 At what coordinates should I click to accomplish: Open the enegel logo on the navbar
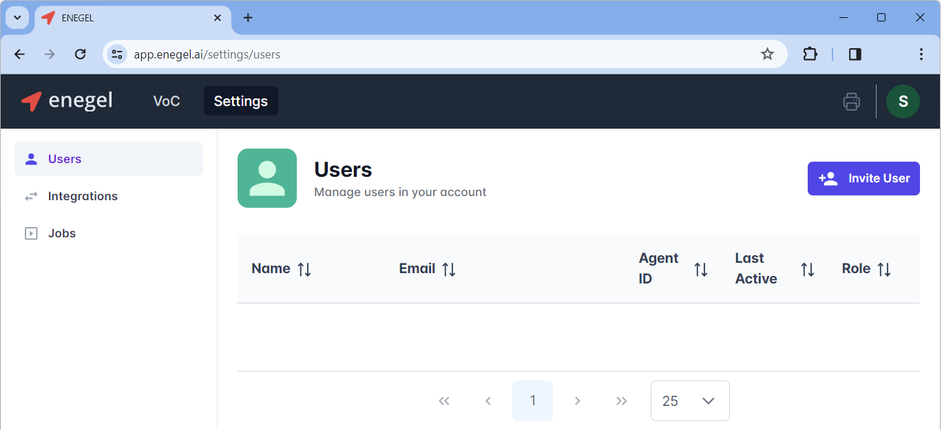[x=66, y=100]
